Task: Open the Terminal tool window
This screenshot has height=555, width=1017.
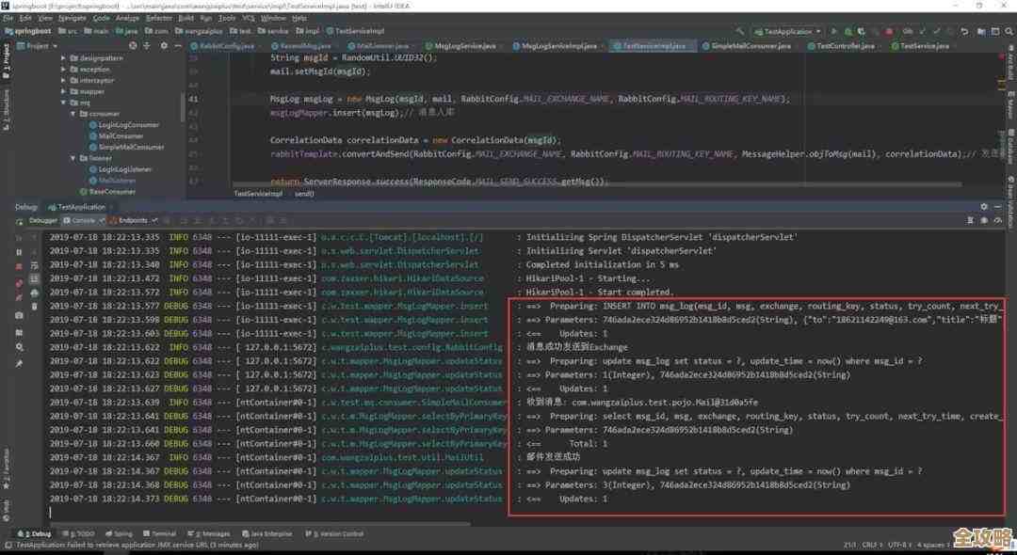Action: [161, 533]
